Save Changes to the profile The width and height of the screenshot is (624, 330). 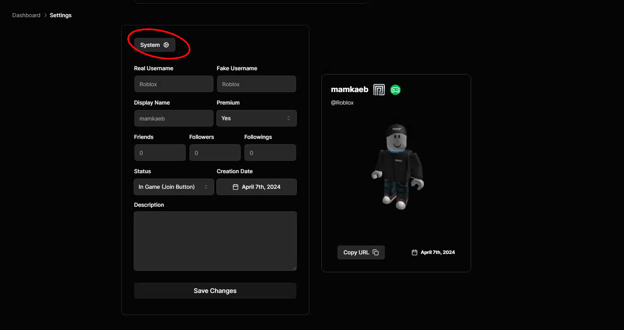tap(215, 291)
